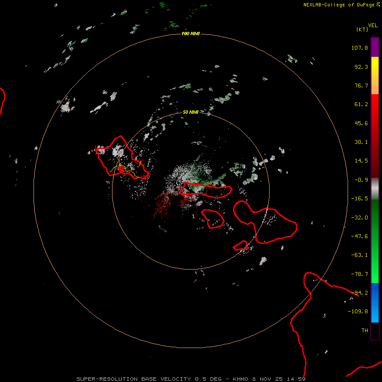The image size is (382, 382).
Task: Click the 14.5 velocity scale value
Action: pos(361,161)
